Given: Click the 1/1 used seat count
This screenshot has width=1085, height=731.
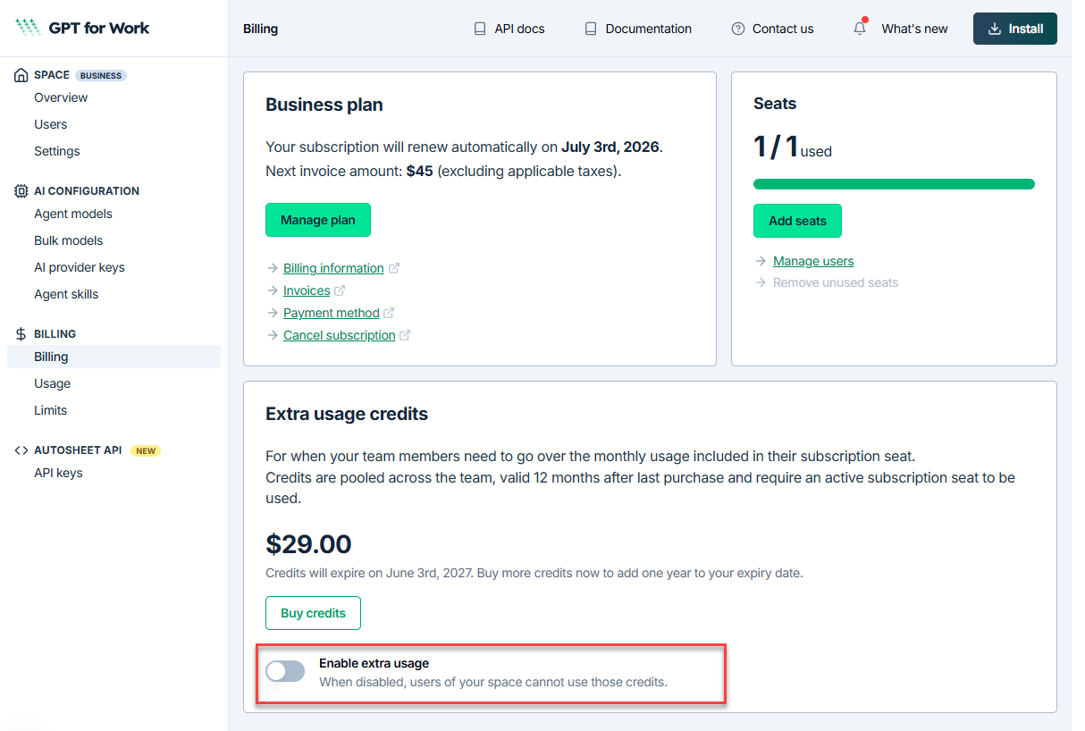Looking at the screenshot, I should [x=793, y=146].
